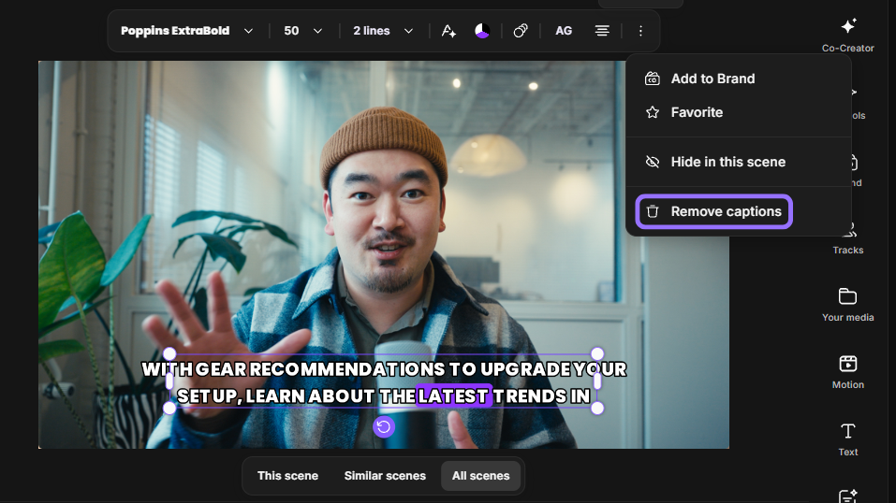This screenshot has height=503, width=896.
Task: Open the Motion sidebar panel
Action: point(848,372)
